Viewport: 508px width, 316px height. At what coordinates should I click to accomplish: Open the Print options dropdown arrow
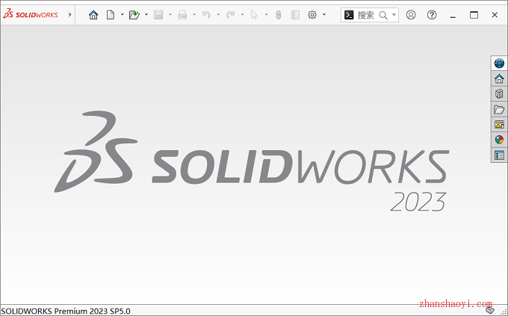[194, 15]
